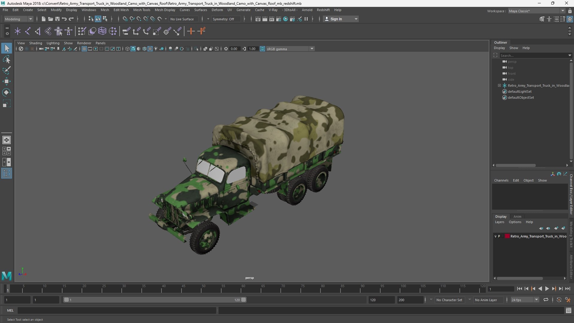
Task: Click the single perspective layout icon
Action: [x=7, y=140]
